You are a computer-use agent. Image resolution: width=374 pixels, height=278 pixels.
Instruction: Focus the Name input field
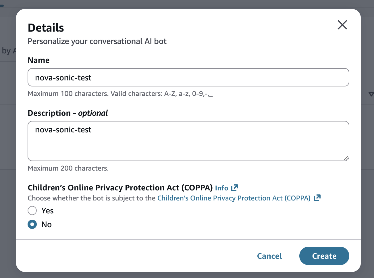(x=188, y=78)
